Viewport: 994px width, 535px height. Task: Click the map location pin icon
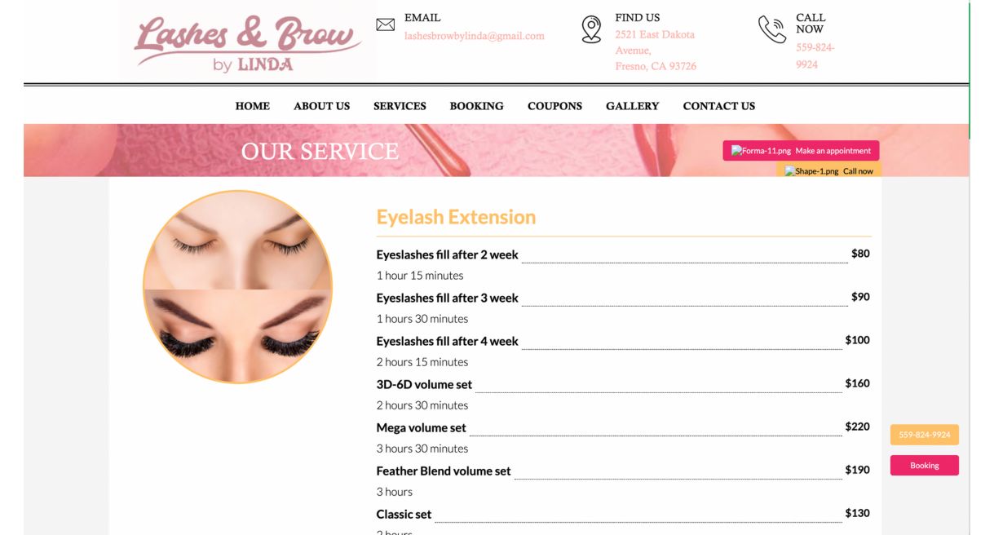click(591, 29)
